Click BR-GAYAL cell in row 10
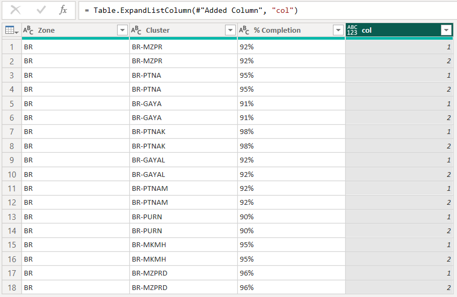 coord(184,174)
